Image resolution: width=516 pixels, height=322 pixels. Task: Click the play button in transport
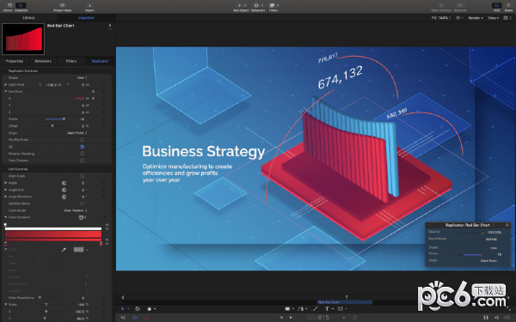coord(291,318)
